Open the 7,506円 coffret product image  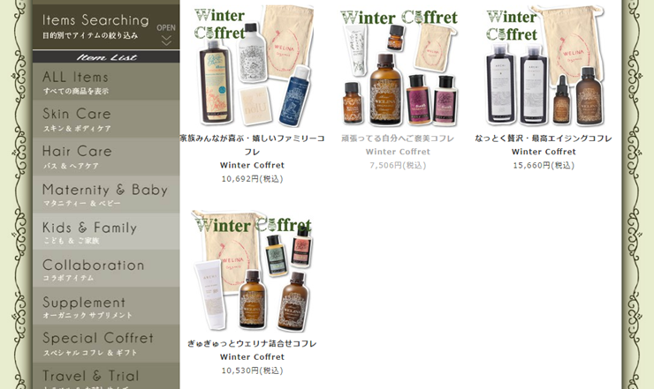tap(399, 67)
